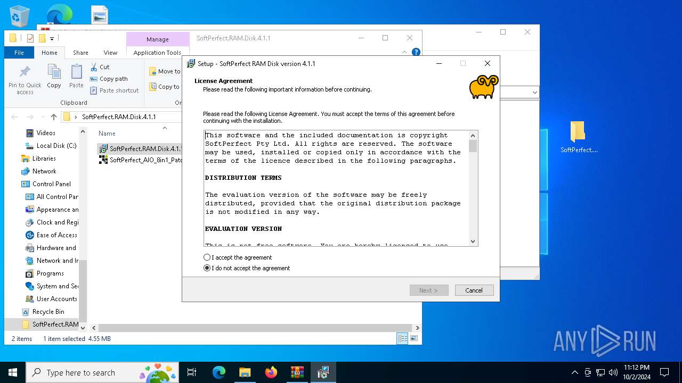
Task: Open the View ribbon tab
Action: point(110,53)
